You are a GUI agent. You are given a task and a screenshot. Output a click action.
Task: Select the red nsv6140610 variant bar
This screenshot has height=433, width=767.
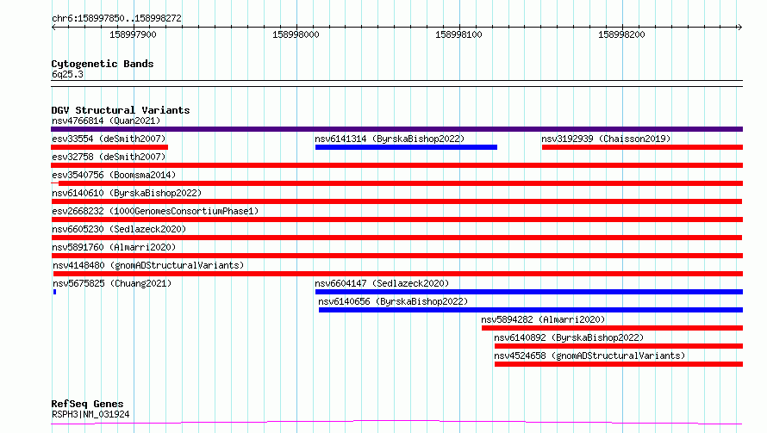396,201
